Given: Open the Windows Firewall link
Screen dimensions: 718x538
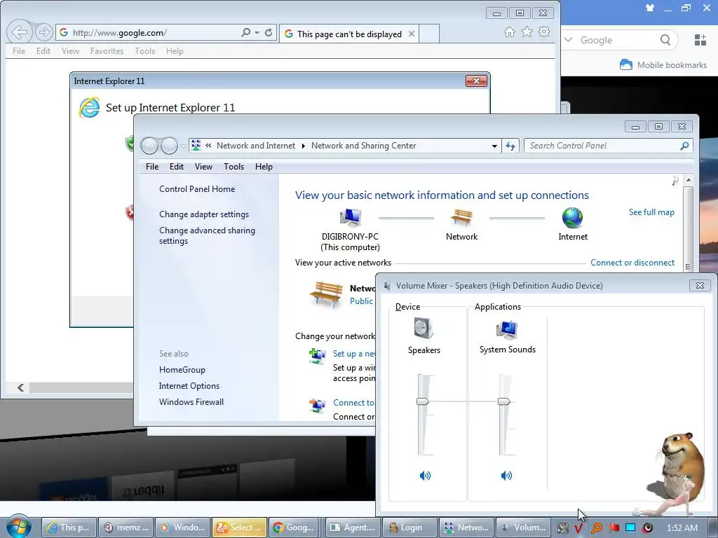Looking at the screenshot, I should point(191,401).
